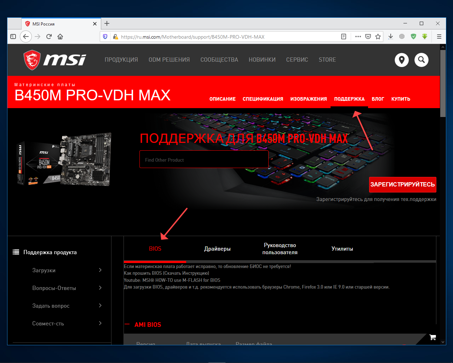Click the MSI dragon logo

click(x=55, y=60)
